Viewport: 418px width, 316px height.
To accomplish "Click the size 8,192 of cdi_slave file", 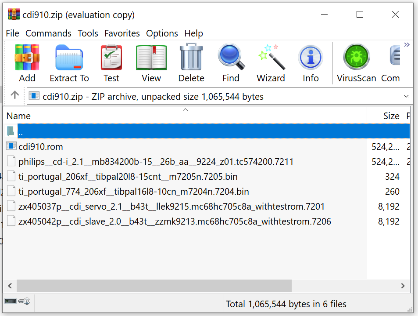I will [389, 222].
